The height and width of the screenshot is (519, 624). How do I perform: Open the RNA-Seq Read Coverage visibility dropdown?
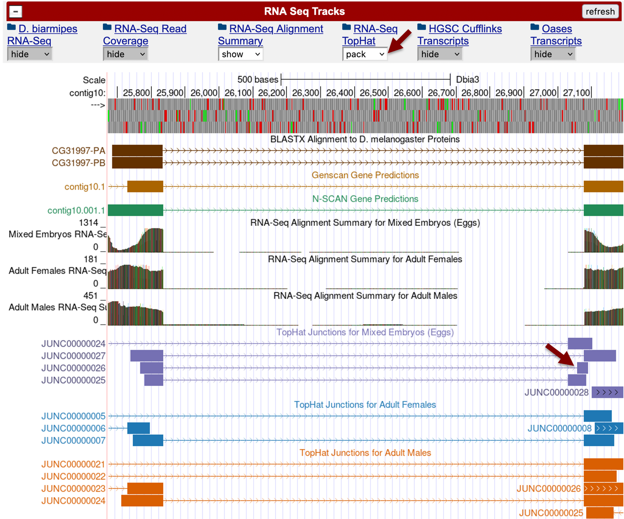tap(125, 54)
